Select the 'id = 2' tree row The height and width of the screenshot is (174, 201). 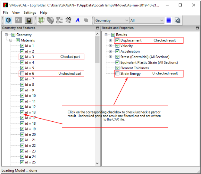(29, 51)
